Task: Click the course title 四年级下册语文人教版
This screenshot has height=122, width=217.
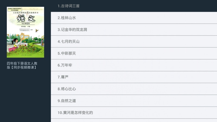Action: point(22,65)
